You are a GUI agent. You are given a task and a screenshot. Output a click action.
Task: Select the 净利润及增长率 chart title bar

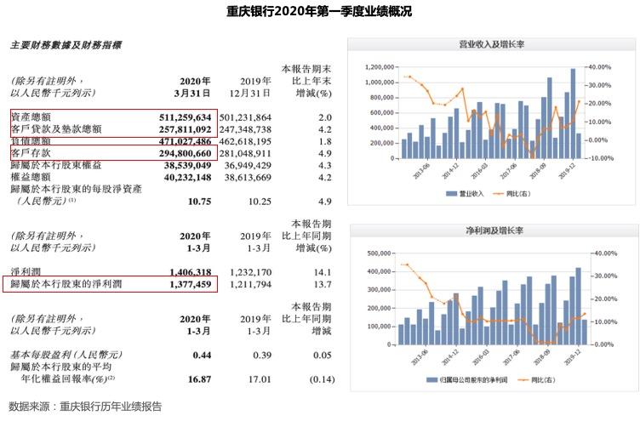(x=494, y=230)
